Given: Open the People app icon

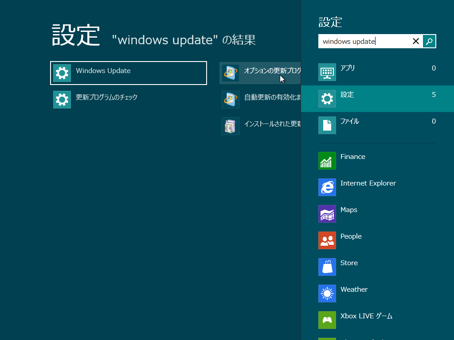Looking at the screenshot, I should pyautogui.click(x=327, y=240).
